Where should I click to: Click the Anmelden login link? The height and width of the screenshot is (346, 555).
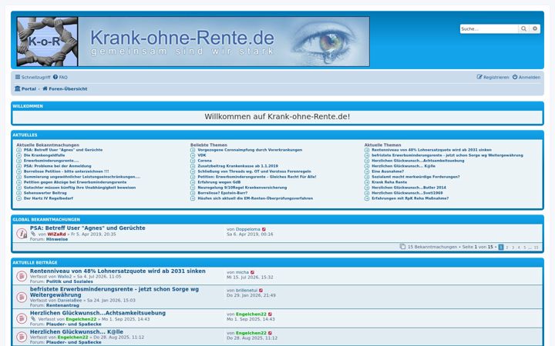526,77
